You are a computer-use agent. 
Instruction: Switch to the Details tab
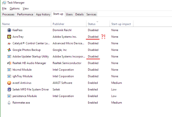click(x=80, y=14)
